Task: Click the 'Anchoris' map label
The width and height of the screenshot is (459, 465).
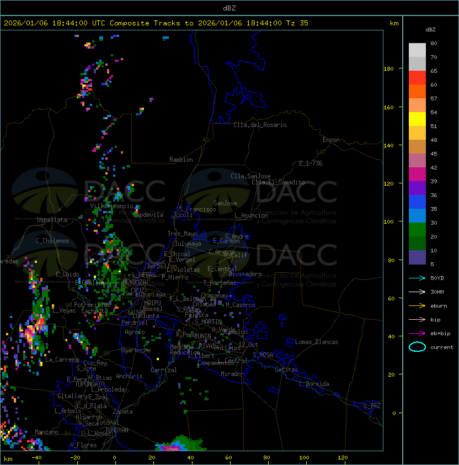Action: [x=129, y=376]
